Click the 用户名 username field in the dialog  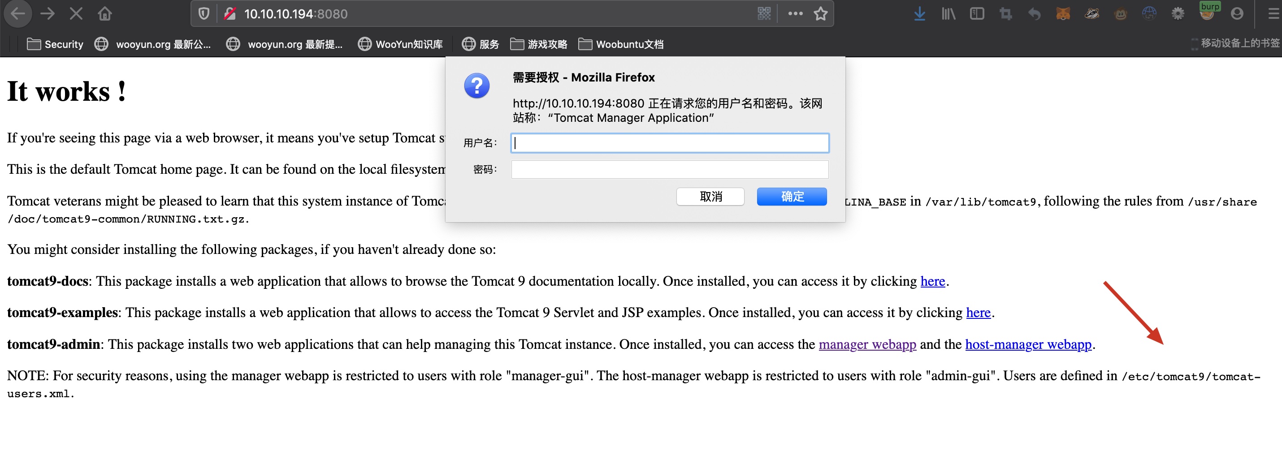coord(670,143)
